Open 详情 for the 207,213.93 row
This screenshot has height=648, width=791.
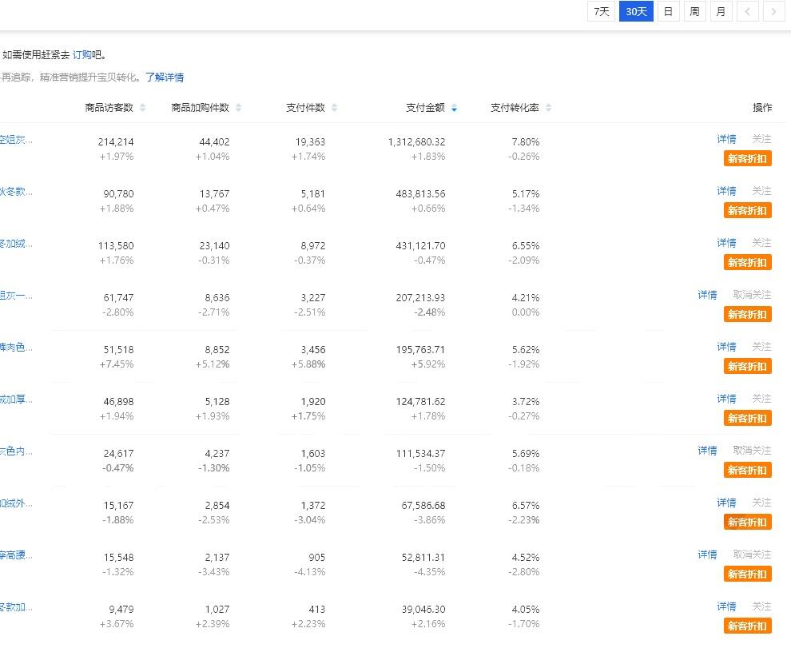[707, 295]
